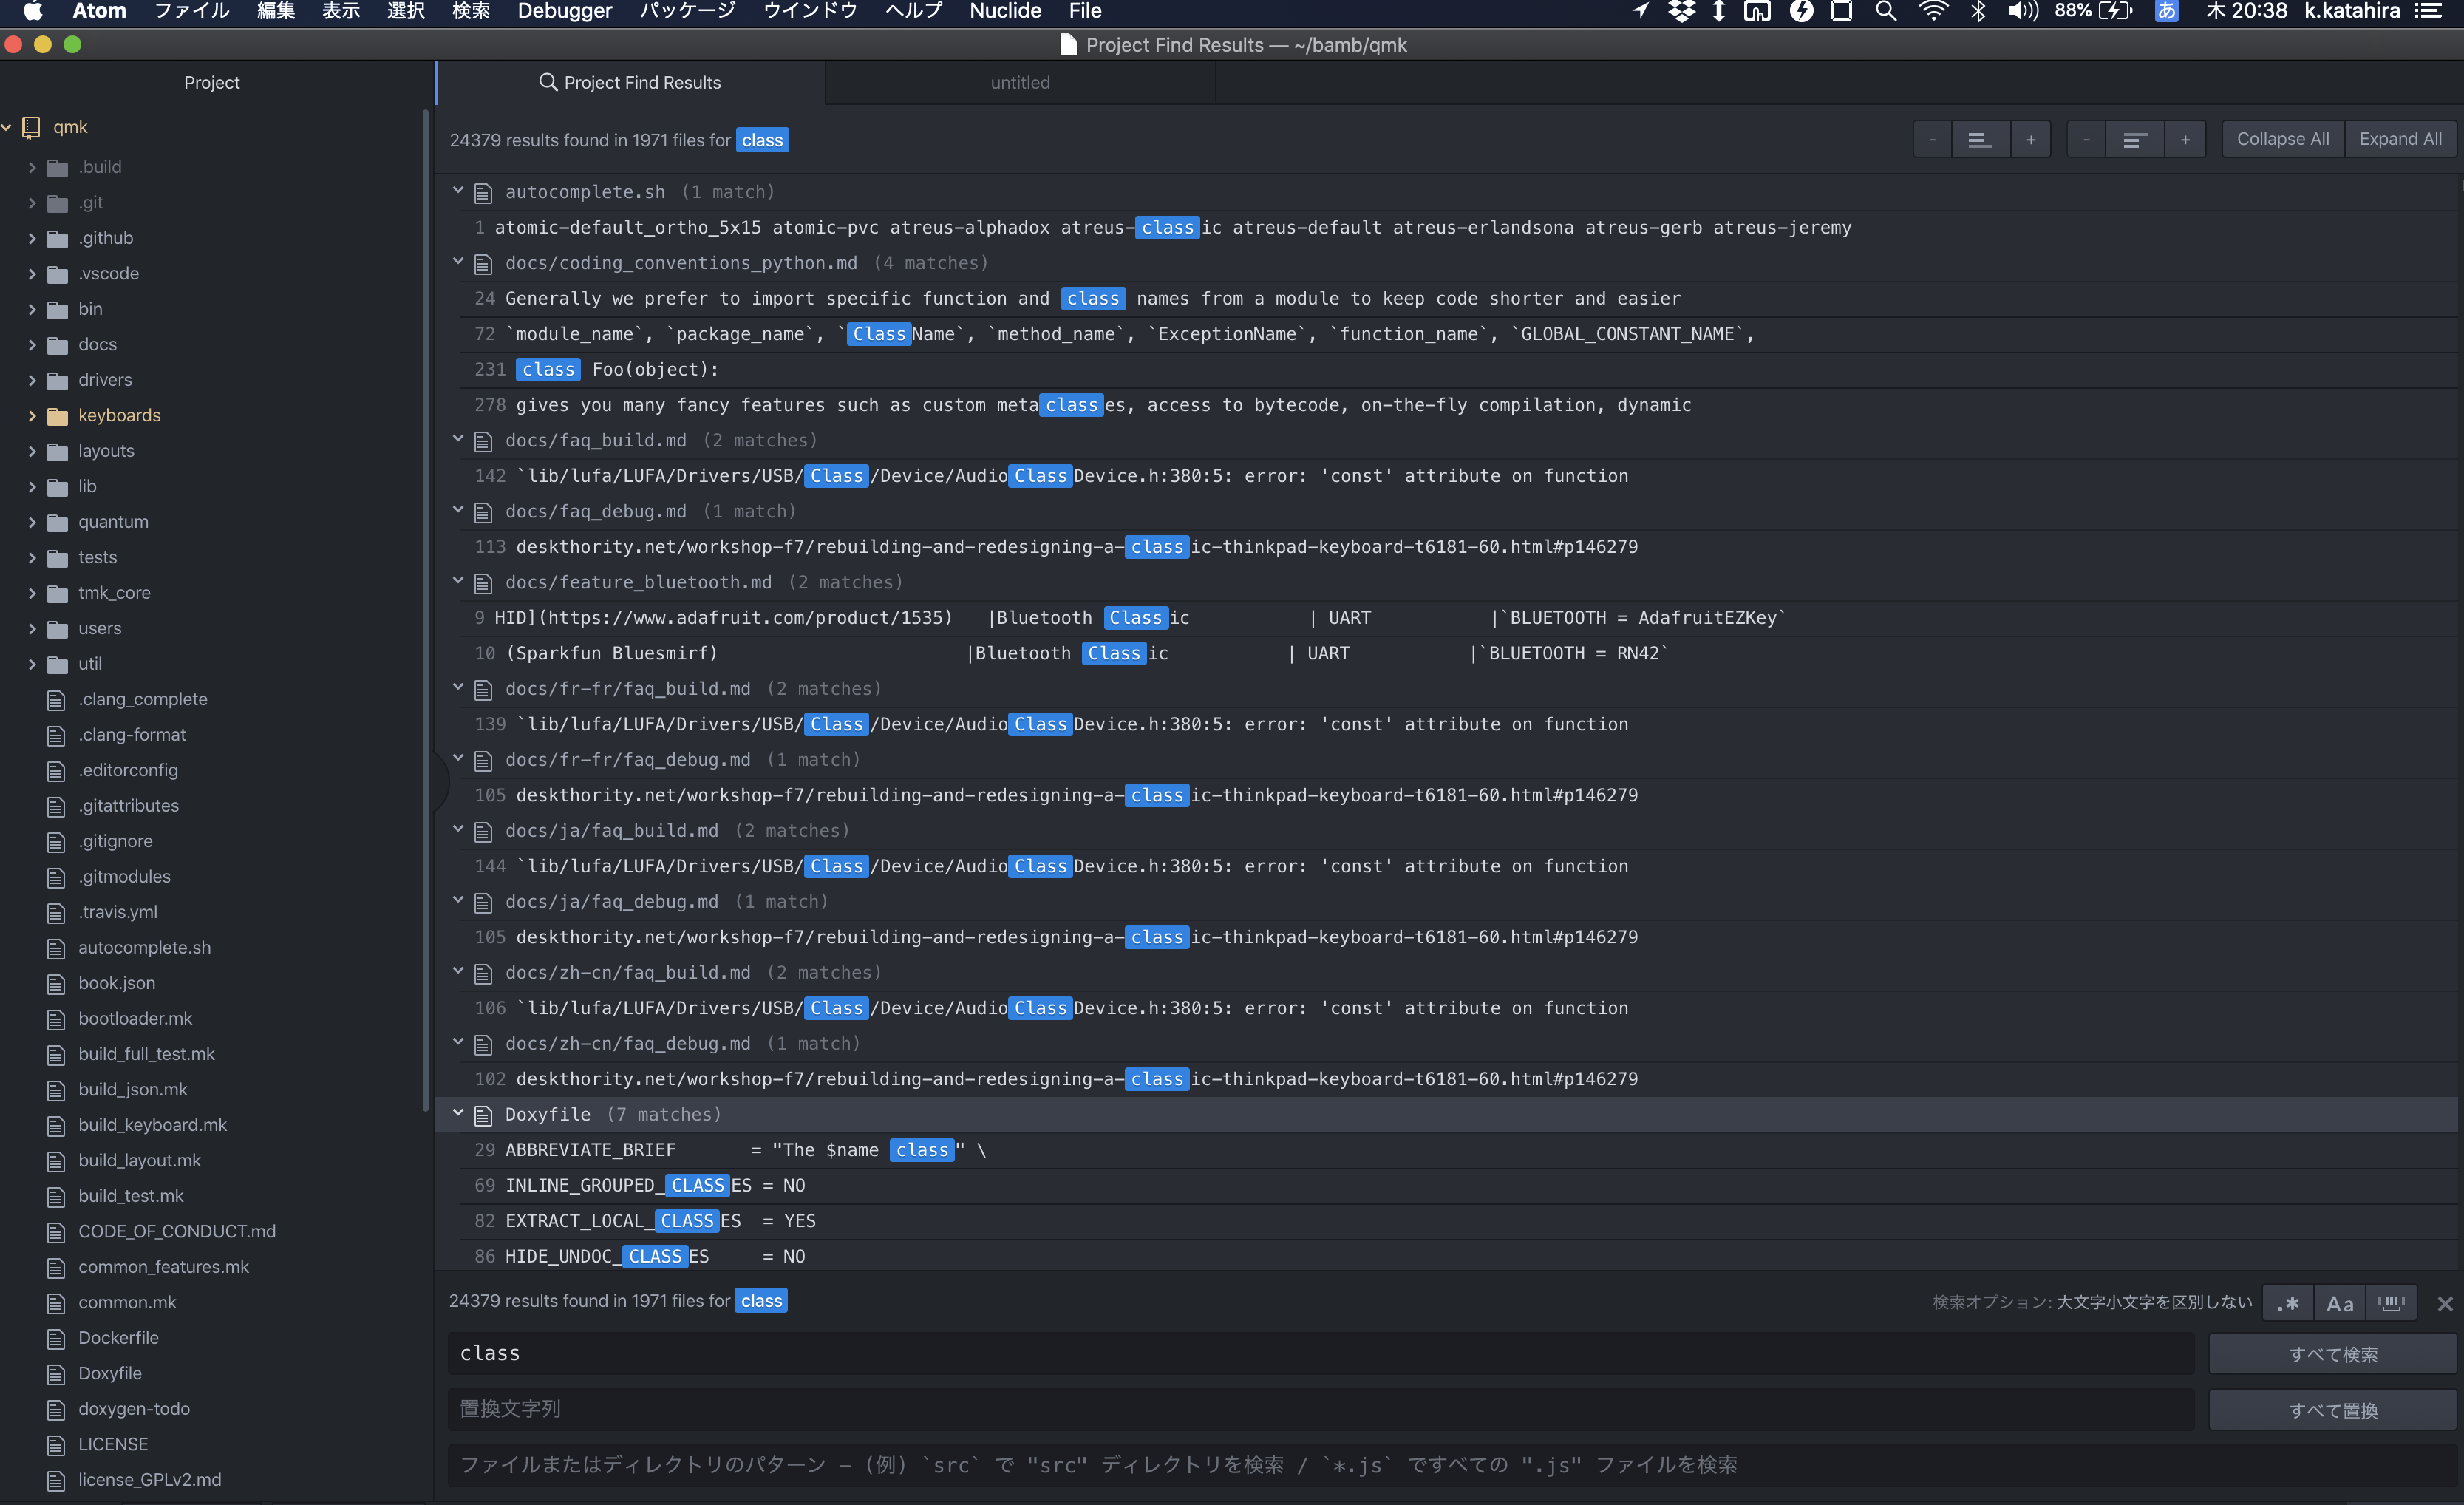2464x1505 pixels.
Task: Click the Dropbox icon in the menu bar
Action: (x=1682, y=12)
